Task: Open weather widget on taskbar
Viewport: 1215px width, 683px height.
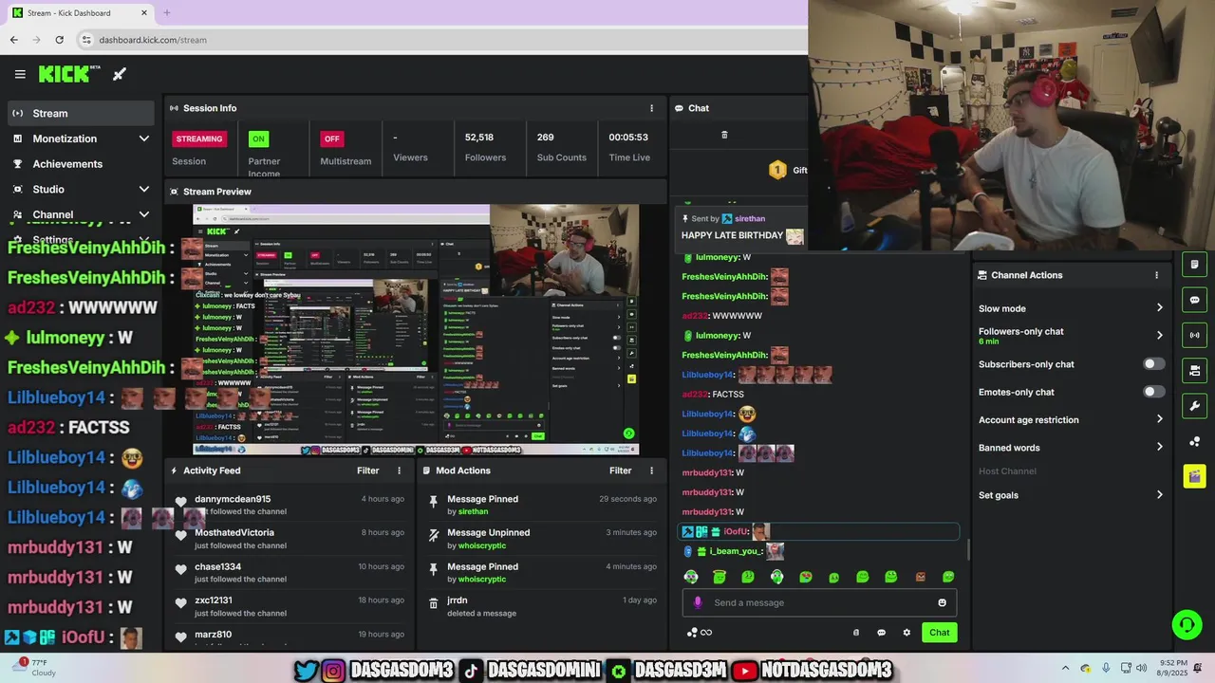Action: coord(33,667)
